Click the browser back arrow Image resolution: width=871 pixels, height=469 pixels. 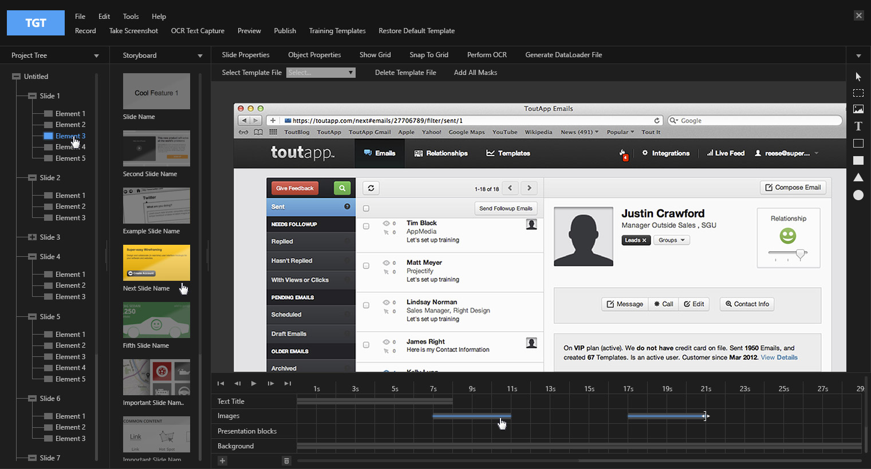245,121
